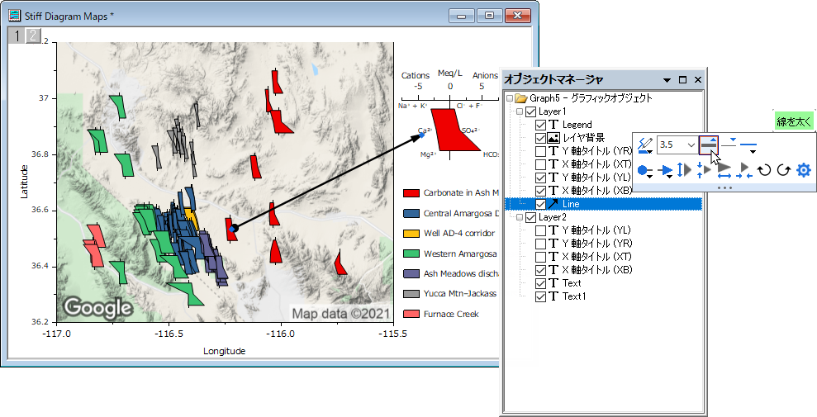The width and height of the screenshot is (817, 417).
Task: Select the Text item in Layer2
Action: tap(572, 283)
